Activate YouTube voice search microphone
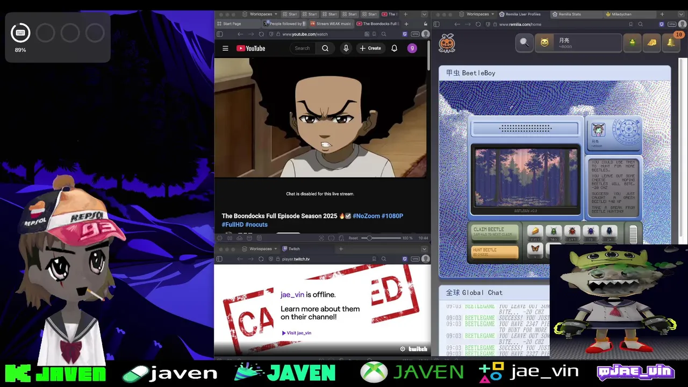 346,48
